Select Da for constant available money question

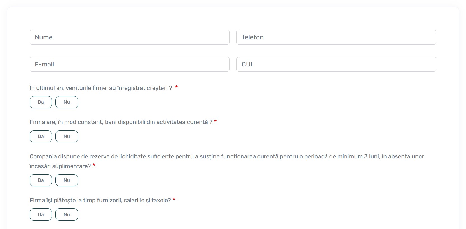tap(41, 137)
